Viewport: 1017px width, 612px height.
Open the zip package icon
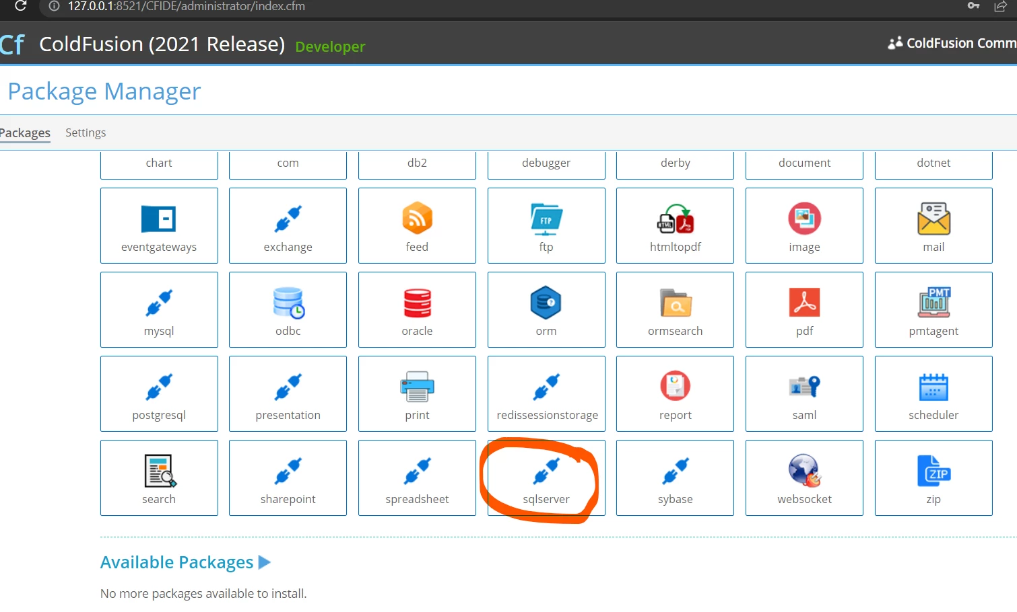point(933,470)
